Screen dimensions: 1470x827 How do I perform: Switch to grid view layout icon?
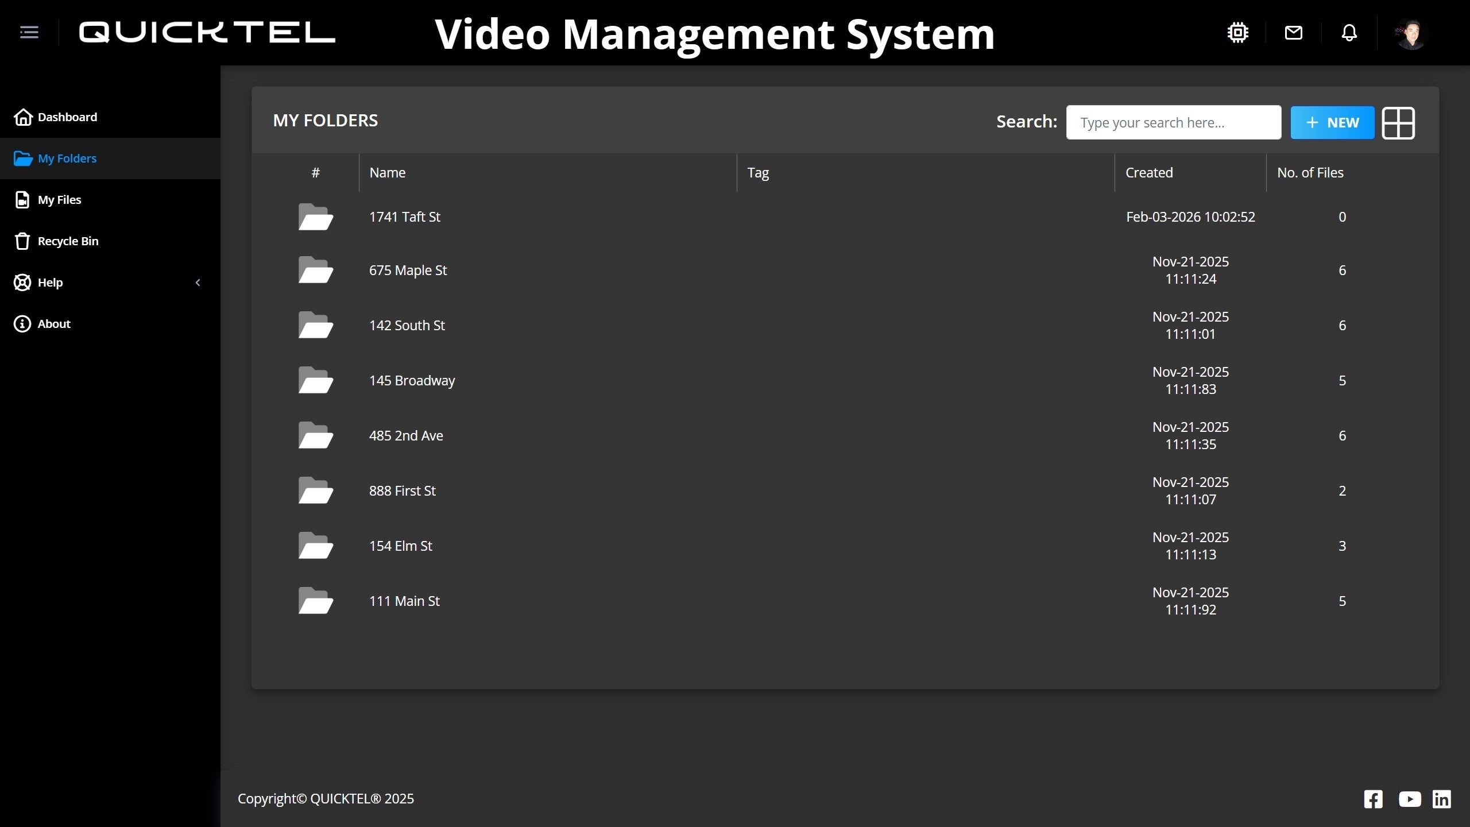coord(1398,123)
